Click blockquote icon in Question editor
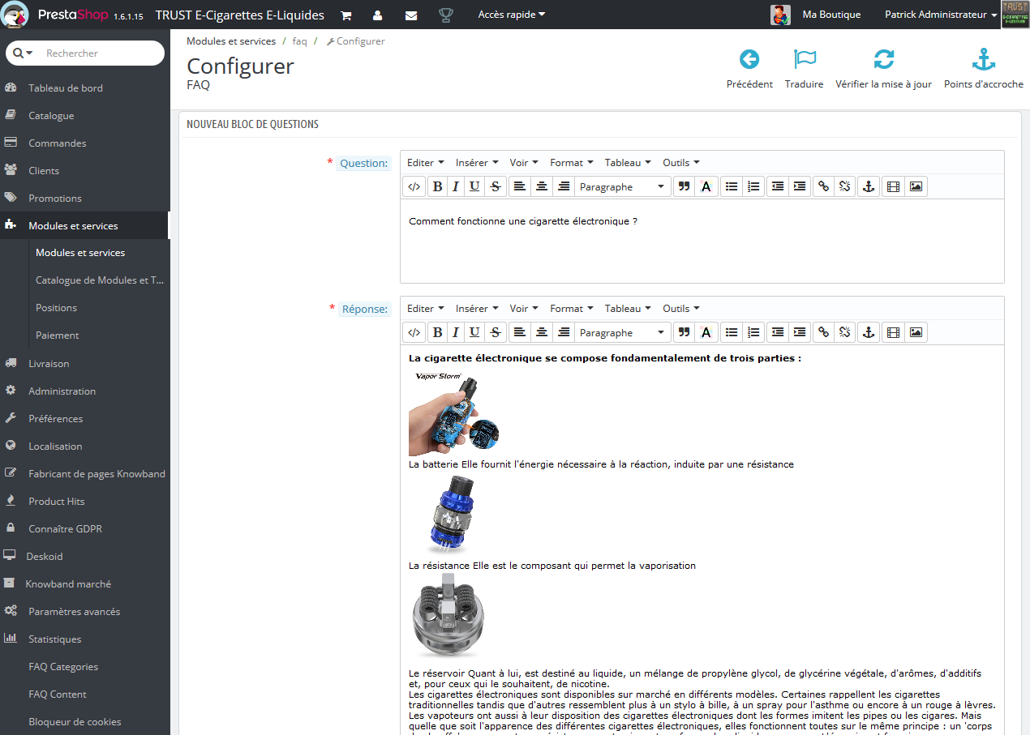This screenshot has height=735, width=1030. (x=684, y=186)
